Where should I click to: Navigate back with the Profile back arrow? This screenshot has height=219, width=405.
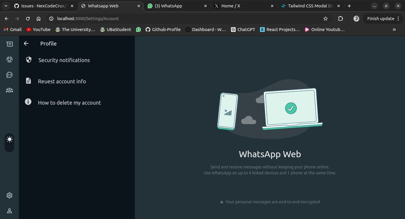click(26, 43)
